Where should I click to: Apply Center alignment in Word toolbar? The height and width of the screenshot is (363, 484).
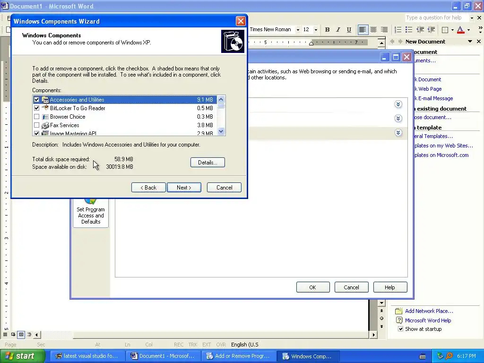tap(373, 30)
